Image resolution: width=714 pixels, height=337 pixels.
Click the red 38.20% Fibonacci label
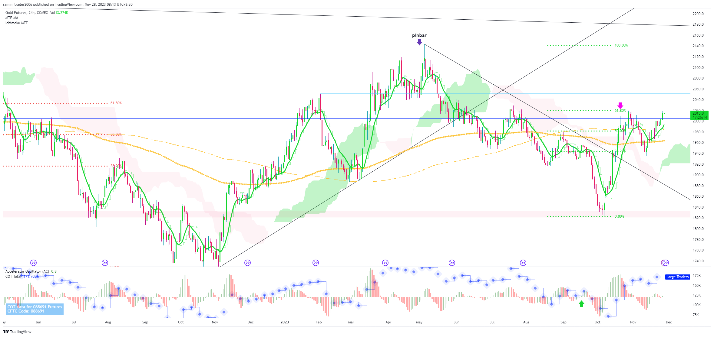(x=116, y=166)
